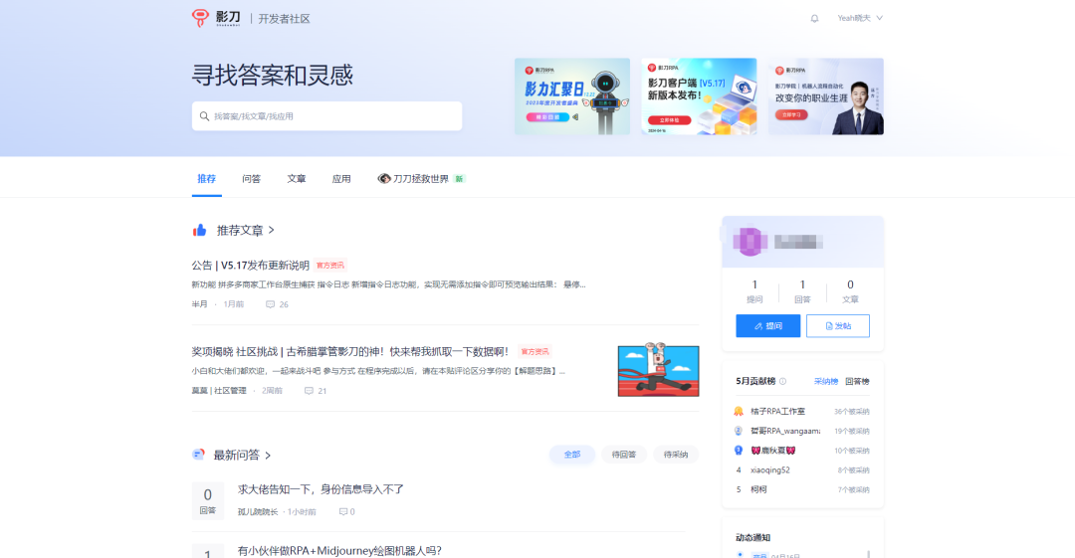Switch leaderboard to 采纳榜

[825, 381]
